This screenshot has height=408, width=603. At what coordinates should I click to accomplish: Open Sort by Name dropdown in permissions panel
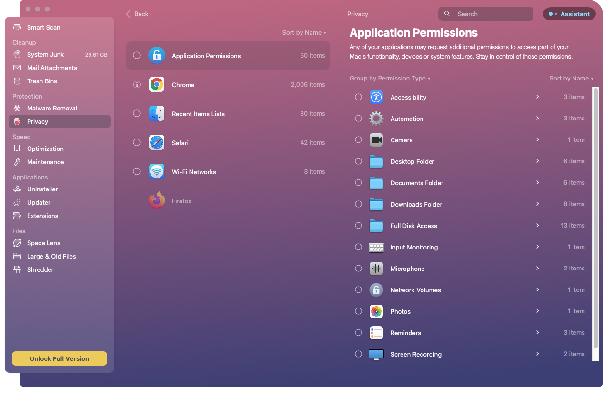[x=571, y=79]
